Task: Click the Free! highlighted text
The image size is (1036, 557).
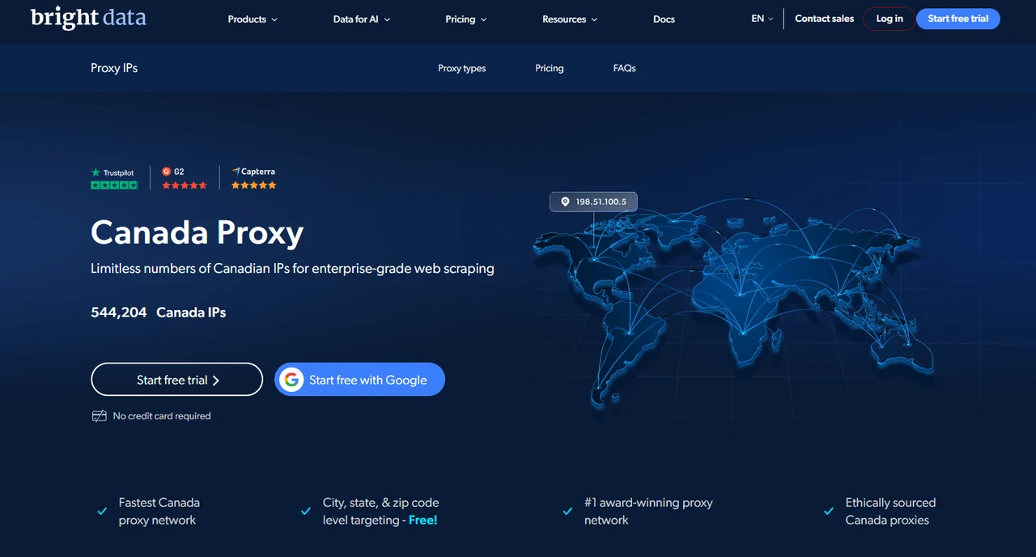Action: pos(423,521)
